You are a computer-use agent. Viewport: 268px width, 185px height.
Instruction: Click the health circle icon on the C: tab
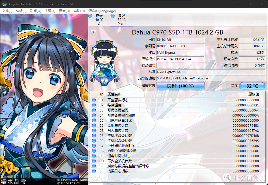[90, 16]
